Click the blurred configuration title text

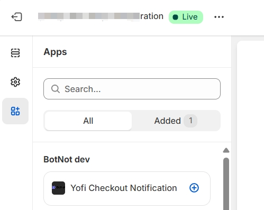(x=101, y=16)
